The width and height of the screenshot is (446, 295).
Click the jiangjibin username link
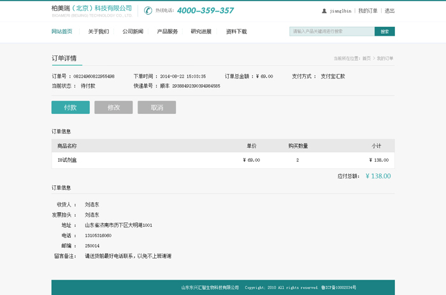point(341,11)
